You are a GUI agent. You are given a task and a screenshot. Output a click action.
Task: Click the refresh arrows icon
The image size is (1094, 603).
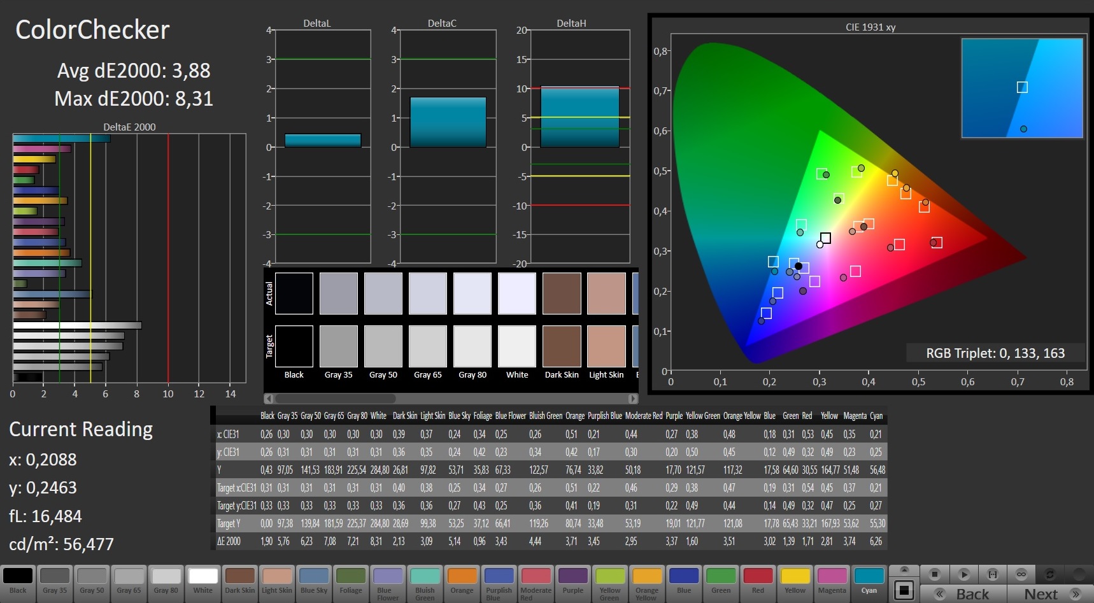pos(1049,574)
